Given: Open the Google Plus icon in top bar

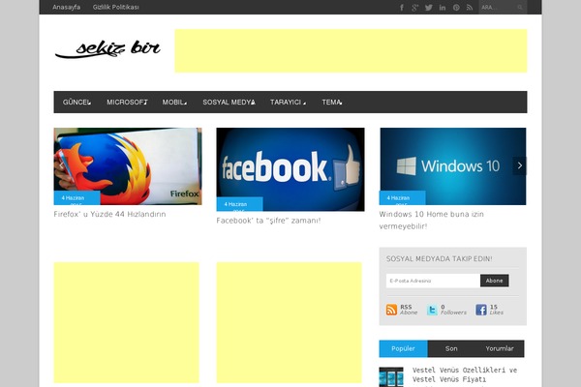Looking at the screenshot, I should click(x=415, y=8).
